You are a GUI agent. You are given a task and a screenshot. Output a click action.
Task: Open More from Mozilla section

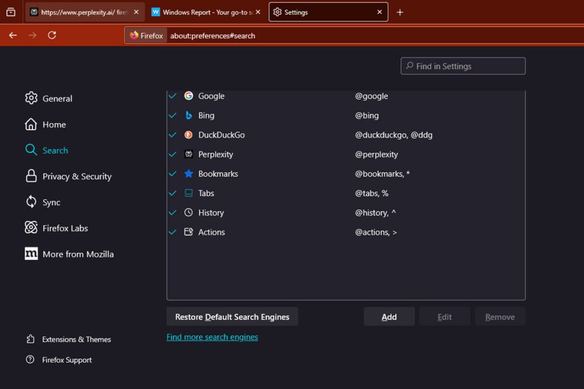[69, 254]
